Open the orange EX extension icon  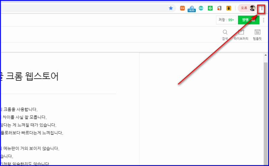[182, 8]
